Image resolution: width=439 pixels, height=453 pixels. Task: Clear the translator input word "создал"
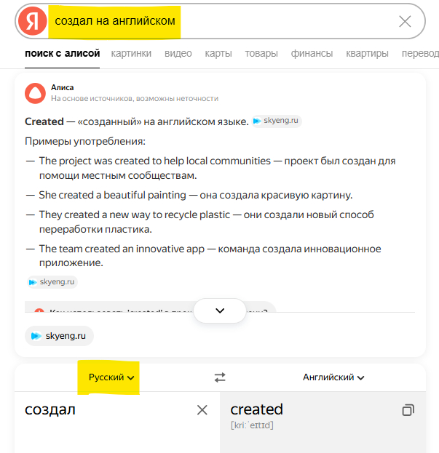click(202, 410)
